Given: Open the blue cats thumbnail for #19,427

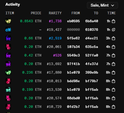Looking at the screenshot, I should point(8,30).
